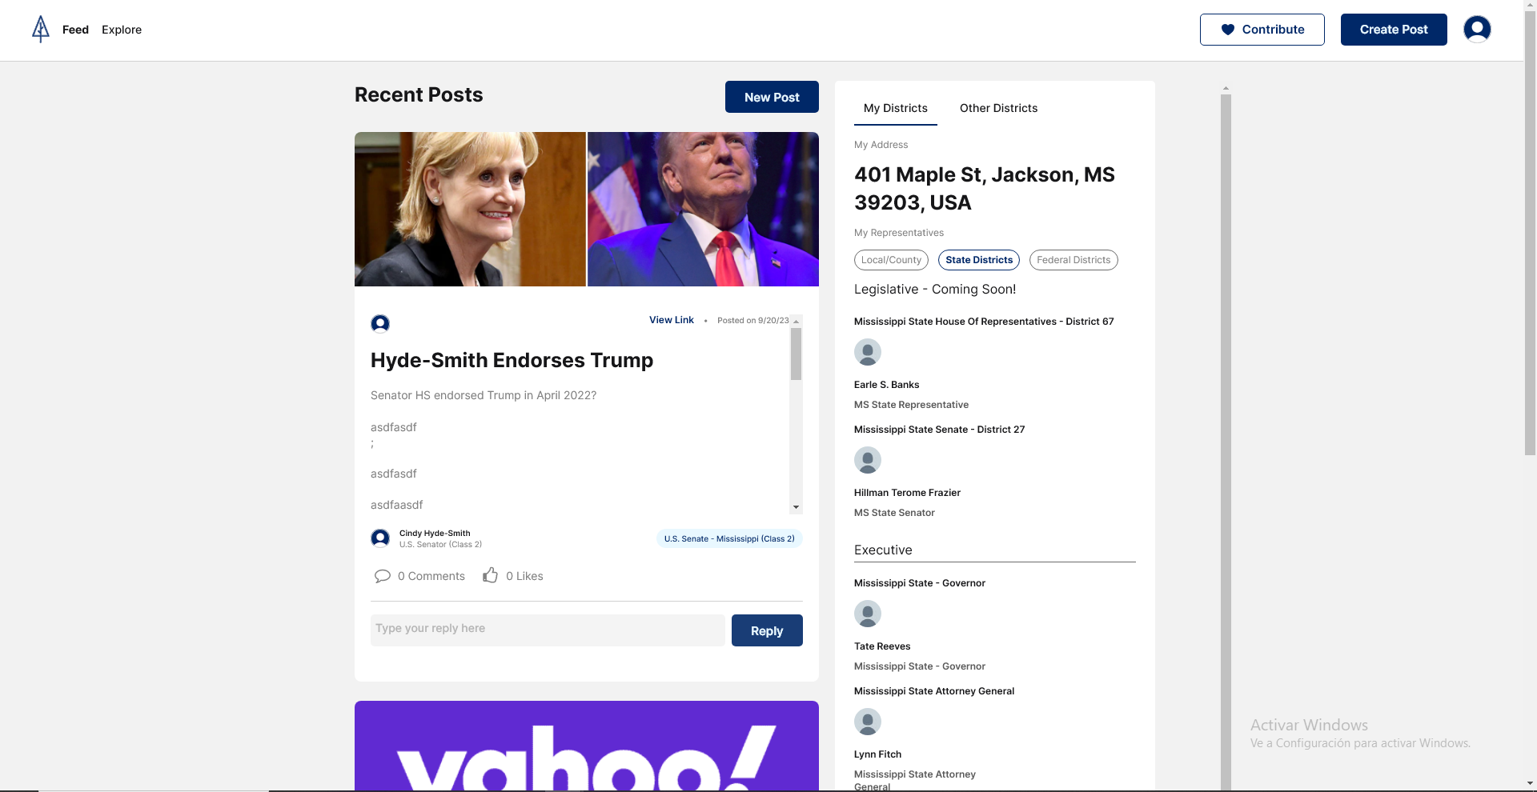Click Mississippi State Attorney General heading

point(934,691)
